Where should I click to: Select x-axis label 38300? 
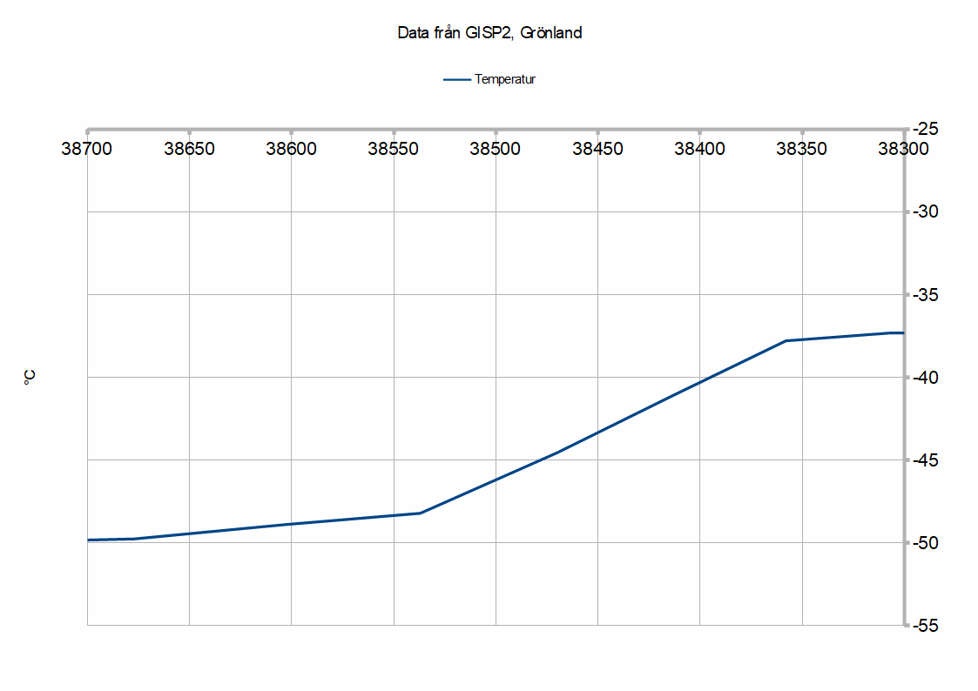pyautogui.click(x=903, y=149)
